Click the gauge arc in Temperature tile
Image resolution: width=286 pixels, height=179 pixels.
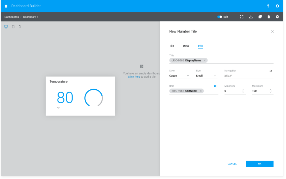tap(94, 98)
